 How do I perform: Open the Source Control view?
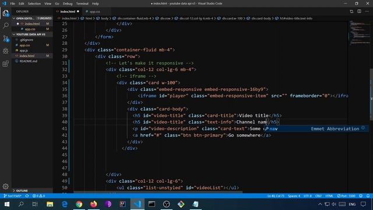coord(5,38)
